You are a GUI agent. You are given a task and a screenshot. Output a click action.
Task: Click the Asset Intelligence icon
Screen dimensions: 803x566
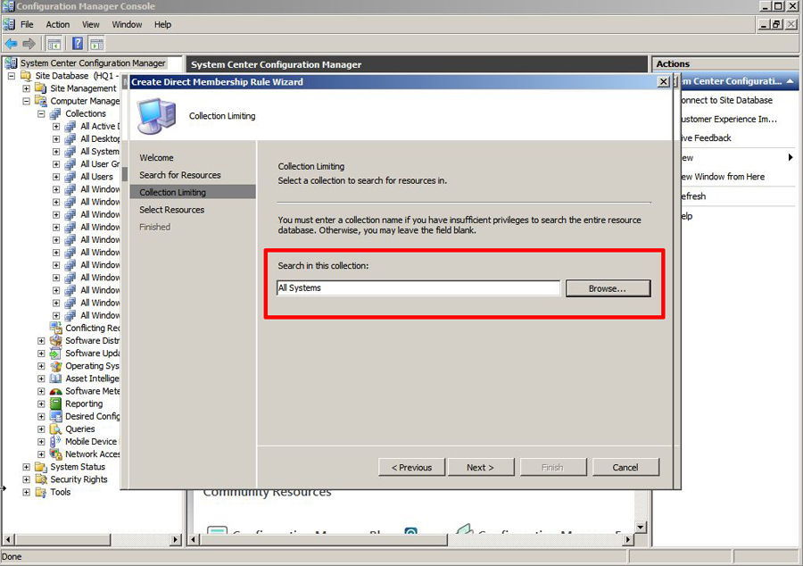click(x=55, y=379)
